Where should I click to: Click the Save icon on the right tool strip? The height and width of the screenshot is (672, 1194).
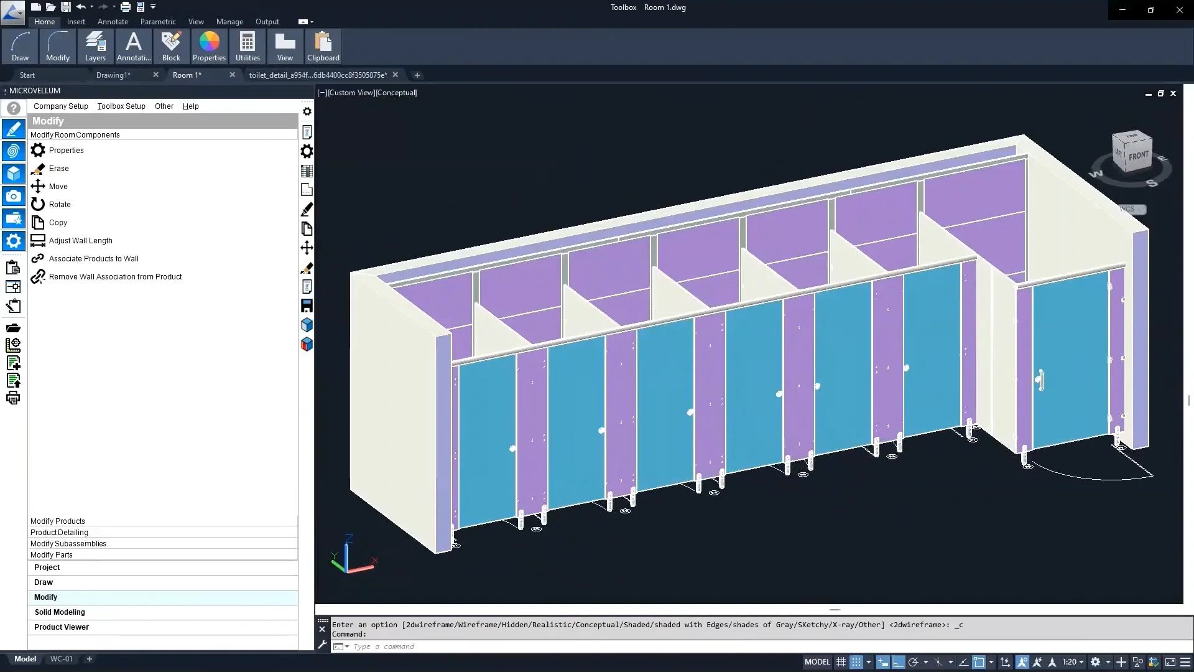point(307,306)
